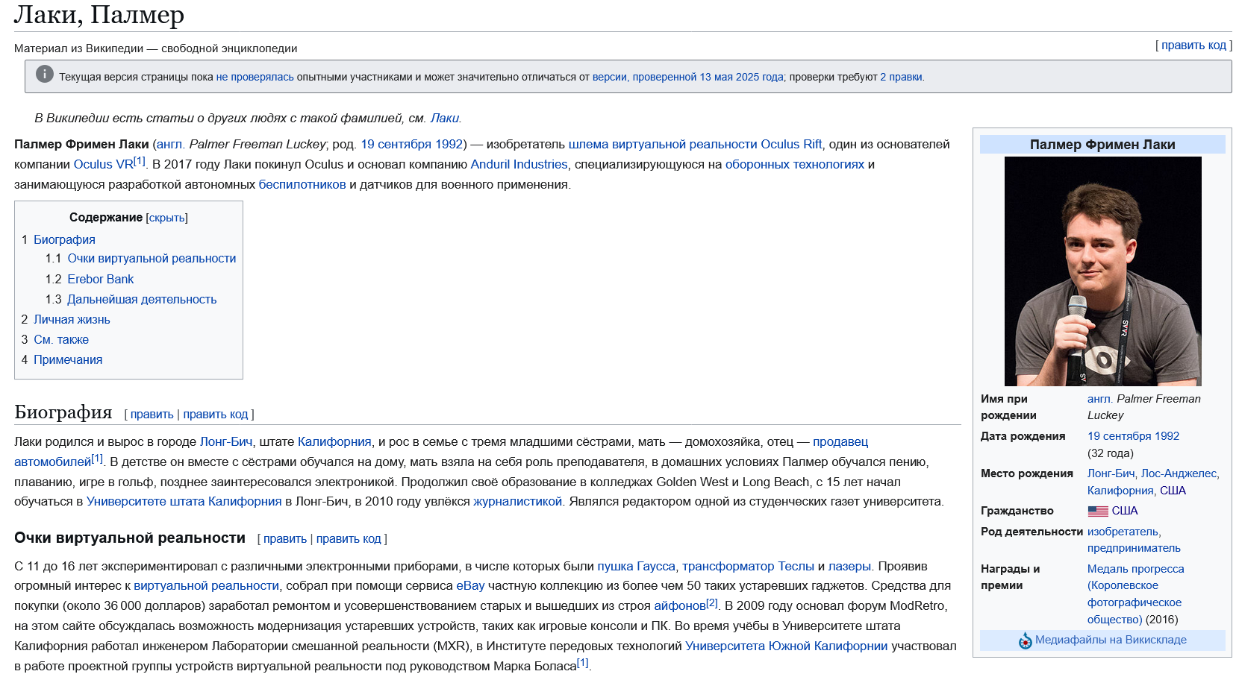Open 1992 year link in infobox

pyautogui.click(x=1167, y=436)
